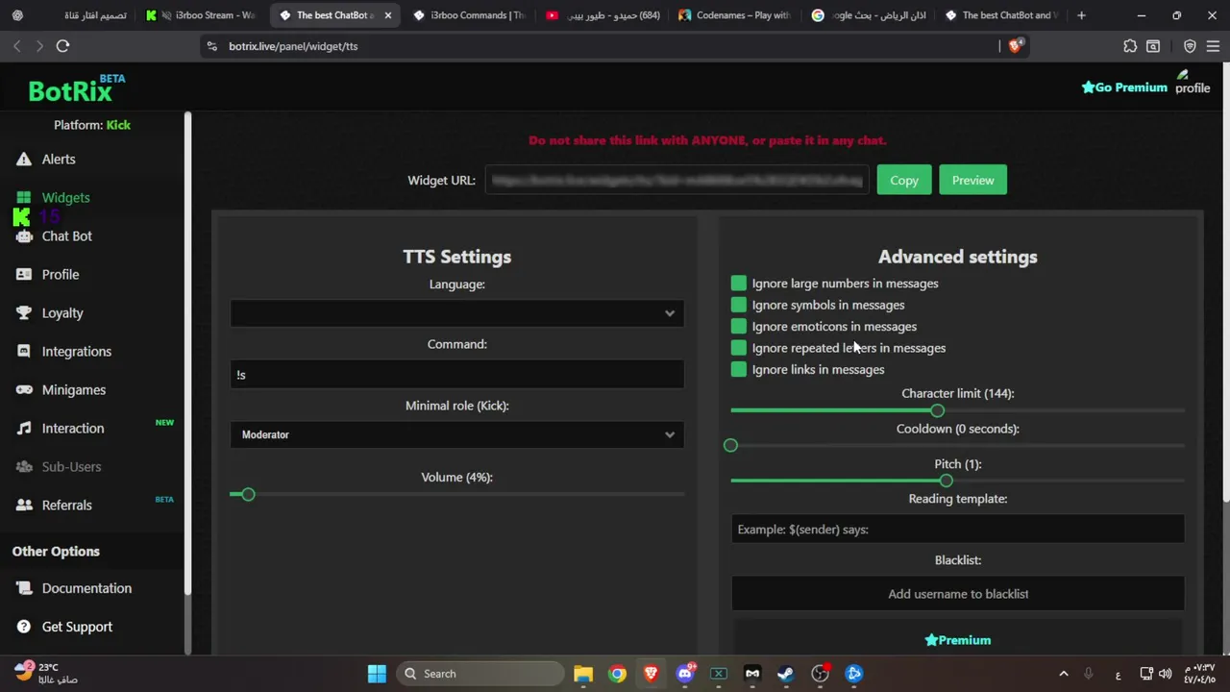Viewport: 1230px width, 692px height.
Task: Open Documentation under Other Options
Action: click(x=86, y=588)
